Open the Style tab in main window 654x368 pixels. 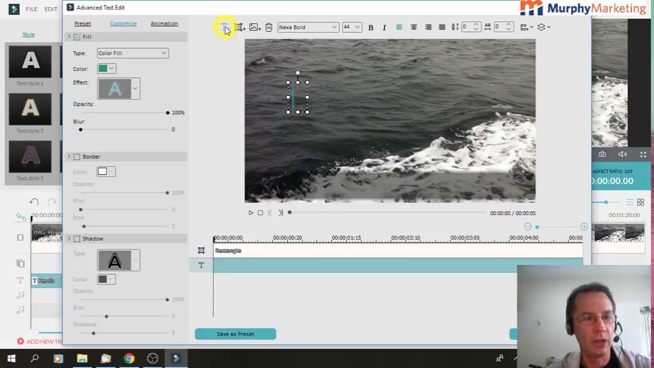click(28, 35)
